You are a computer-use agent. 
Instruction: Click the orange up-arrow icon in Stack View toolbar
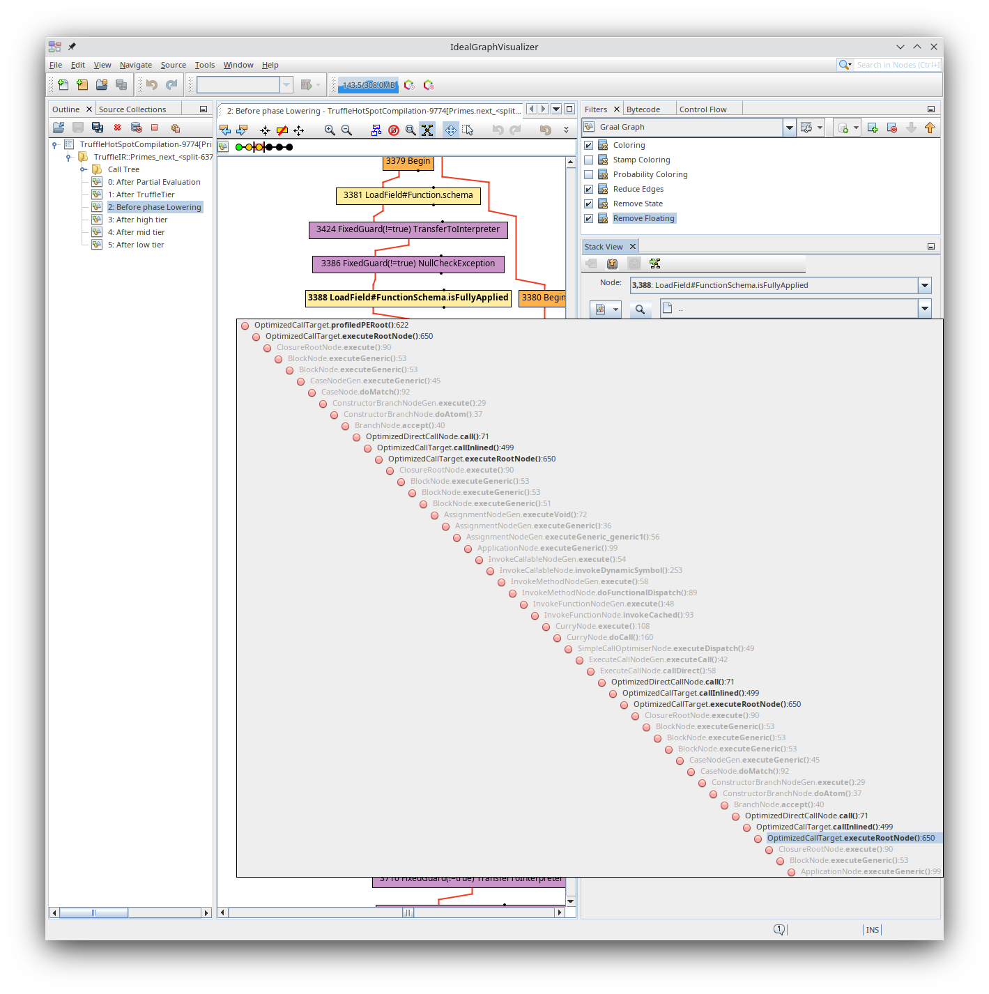coord(612,263)
